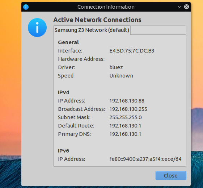Click the Default Route value 192.168.130.1

[125, 126]
